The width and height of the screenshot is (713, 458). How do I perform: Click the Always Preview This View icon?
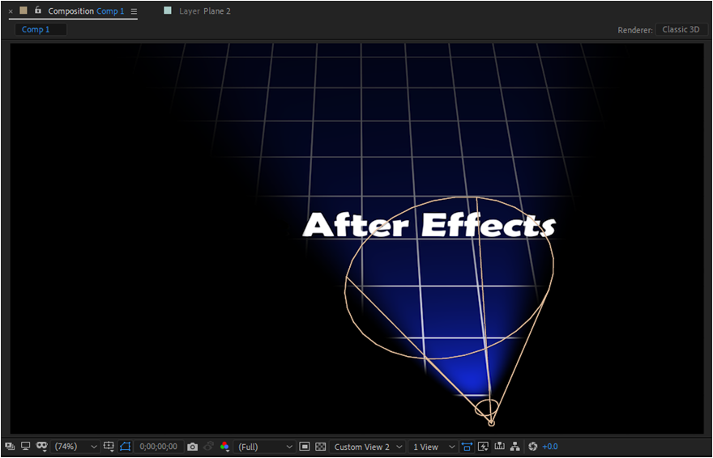coord(10,447)
